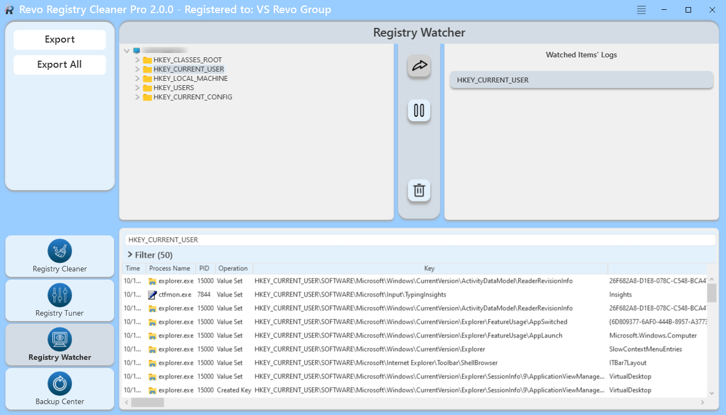Sort the log by Process Name column
This screenshot has height=415, width=726.
tap(169, 269)
